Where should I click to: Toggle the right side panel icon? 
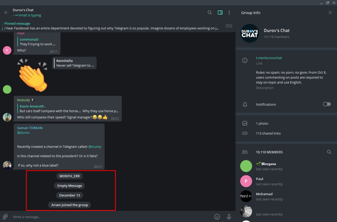220,12
